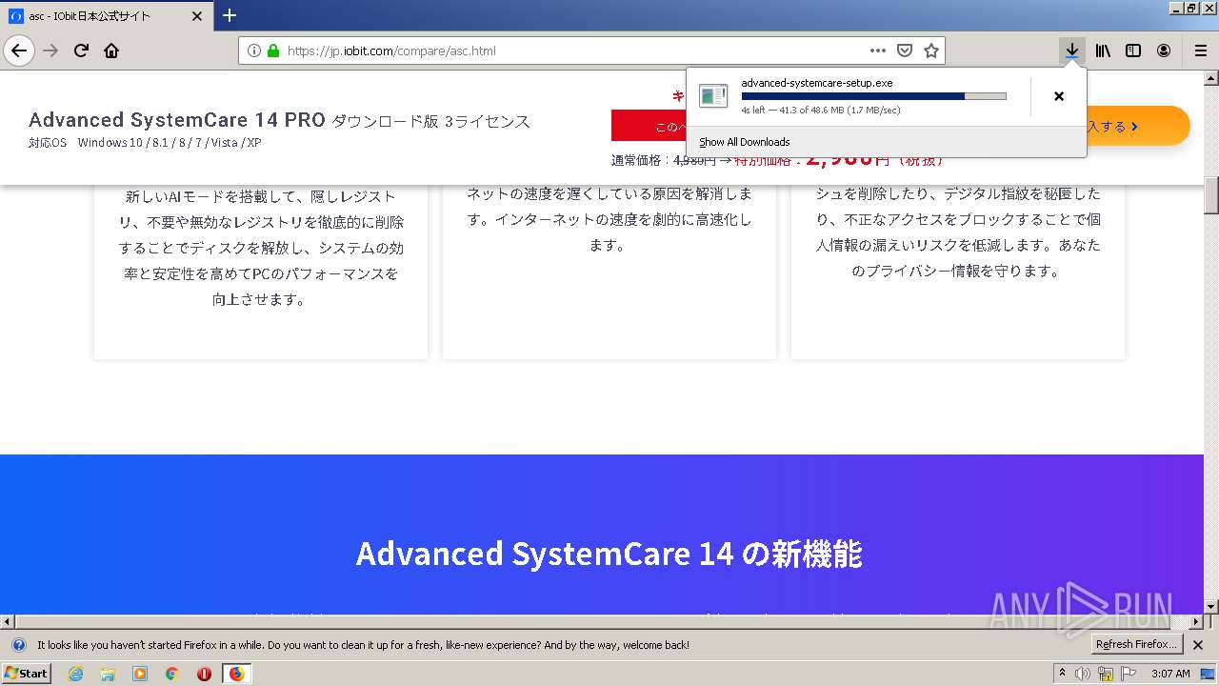Show site information icon in address bar
The image size is (1219, 686).
tap(253, 50)
